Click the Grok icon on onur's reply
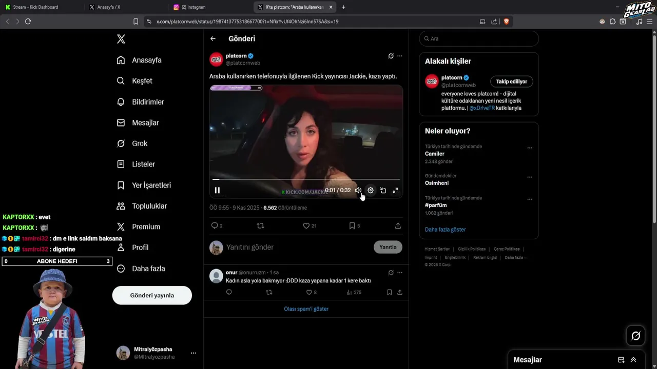The image size is (657, 369). click(x=391, y=273)
